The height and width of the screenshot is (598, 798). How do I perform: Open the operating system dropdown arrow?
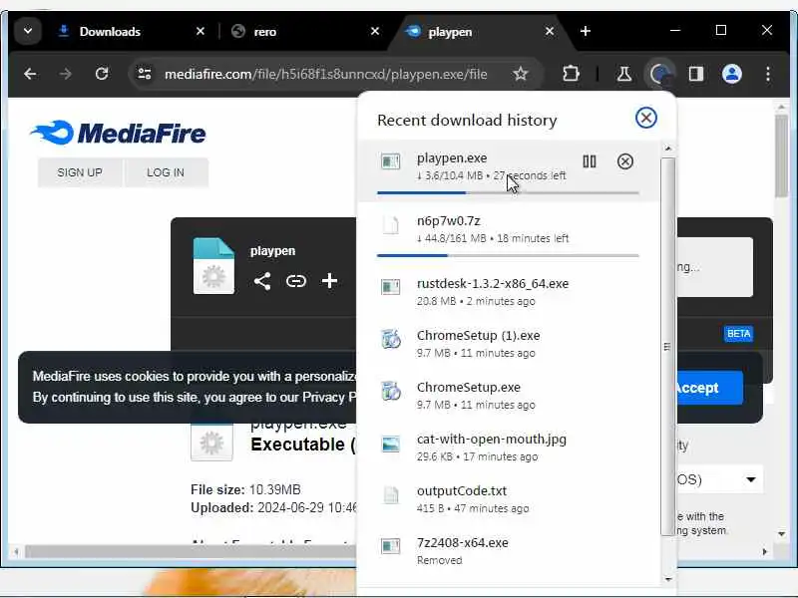[751, 479]
